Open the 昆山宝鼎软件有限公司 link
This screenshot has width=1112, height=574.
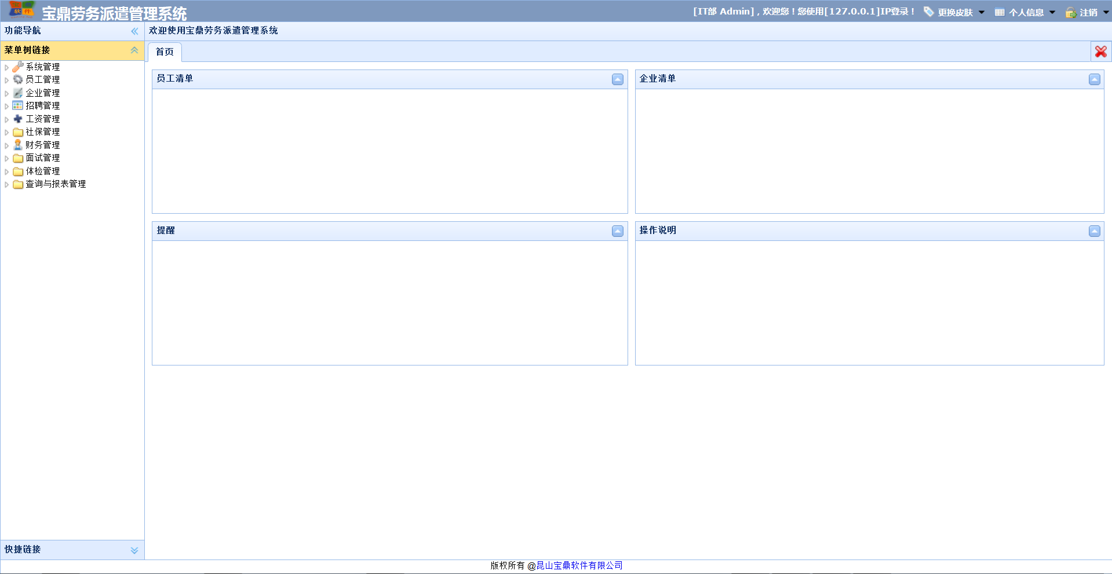(x=579, y=565)
